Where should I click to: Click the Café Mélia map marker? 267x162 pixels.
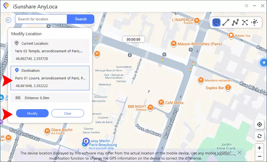[x=161, y=102]
